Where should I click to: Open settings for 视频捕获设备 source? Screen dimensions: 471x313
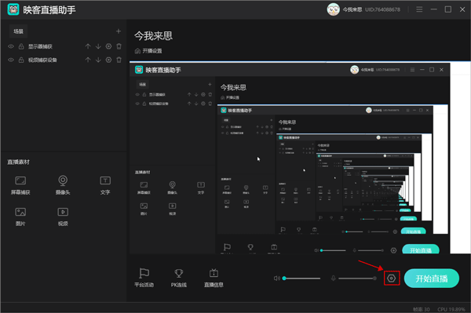pos(108,60)
